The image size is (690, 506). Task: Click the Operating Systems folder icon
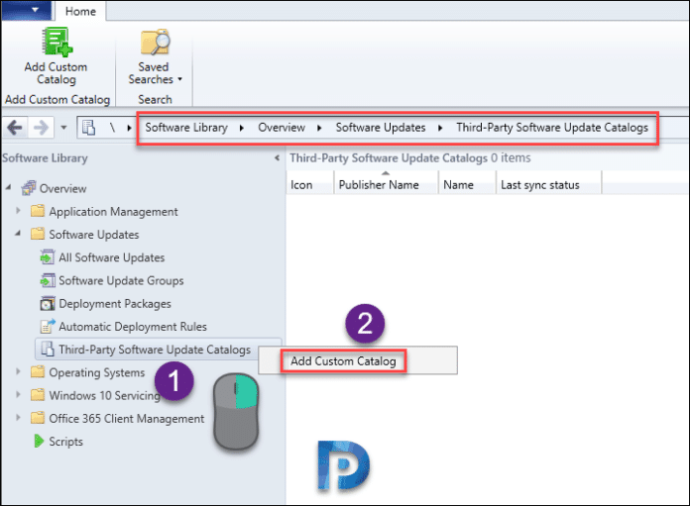click(38, 372)
